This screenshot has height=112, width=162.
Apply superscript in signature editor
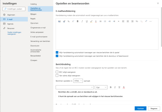tap(146, 21)
